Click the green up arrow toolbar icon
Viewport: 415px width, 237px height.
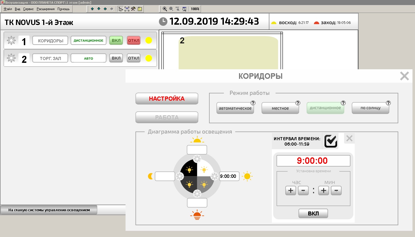pos(92,9)
